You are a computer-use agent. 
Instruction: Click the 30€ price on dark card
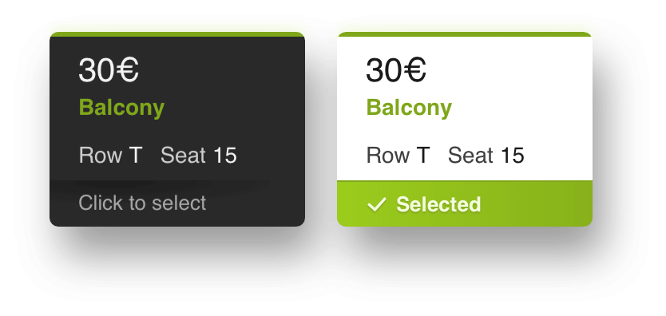pyautogui.click(x=109, y=70)
